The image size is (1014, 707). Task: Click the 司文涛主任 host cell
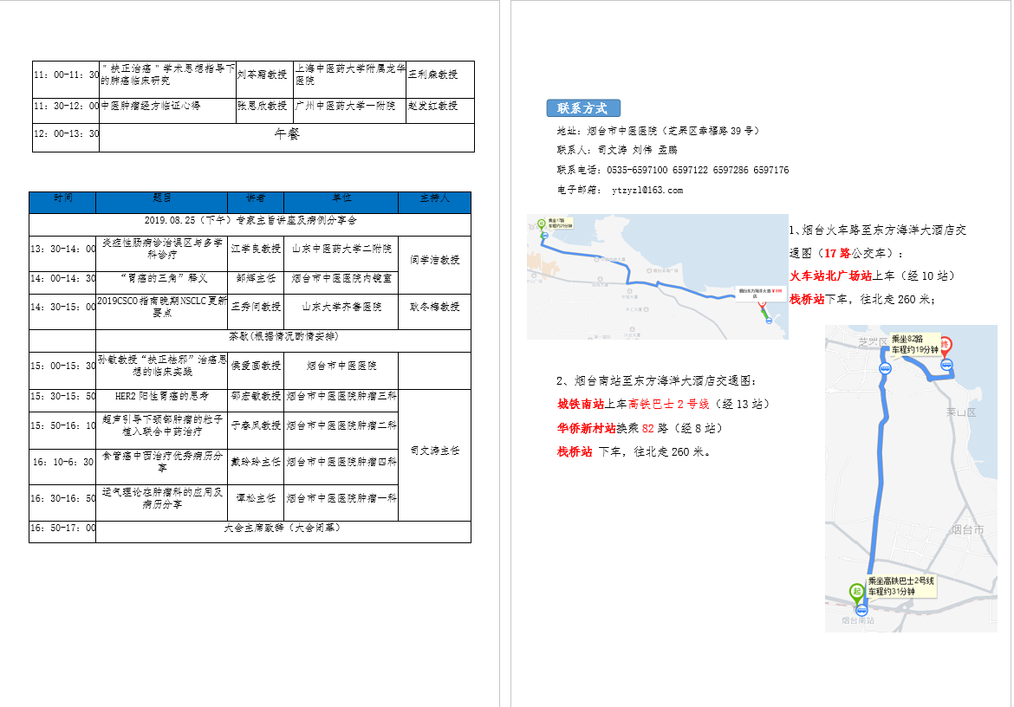[x=434, y=451]
